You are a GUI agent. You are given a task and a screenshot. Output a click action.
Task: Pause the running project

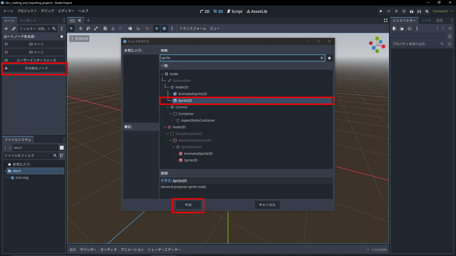(389, 11)
